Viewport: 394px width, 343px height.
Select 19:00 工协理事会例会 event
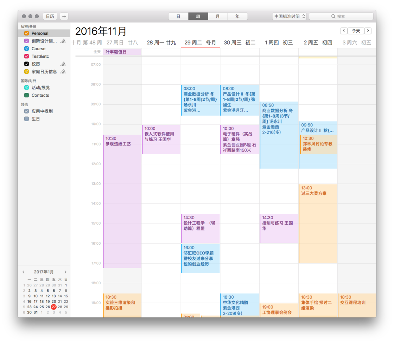(x=279, y=310)
